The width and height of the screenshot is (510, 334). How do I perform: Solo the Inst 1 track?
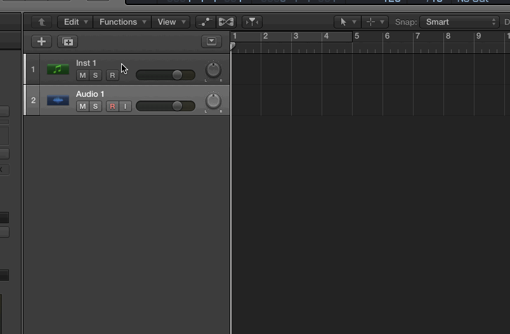point(95,75)
